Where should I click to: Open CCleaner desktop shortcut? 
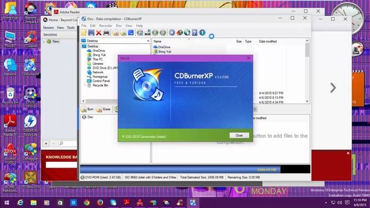click(x=31, y=39)
